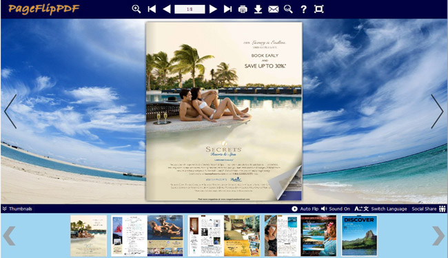Move the thumbnail strip to earlier pages
The height and width of the screenshot is (258, 448).
(x=9, y=235)
